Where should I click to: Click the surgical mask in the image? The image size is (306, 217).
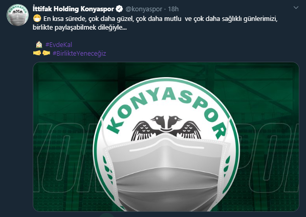click(166, 172)
